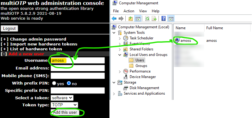The width and height of the screenshot is (252, 118).
Task: Click the Export List toolbar icon
Action: tap(154, 19)
